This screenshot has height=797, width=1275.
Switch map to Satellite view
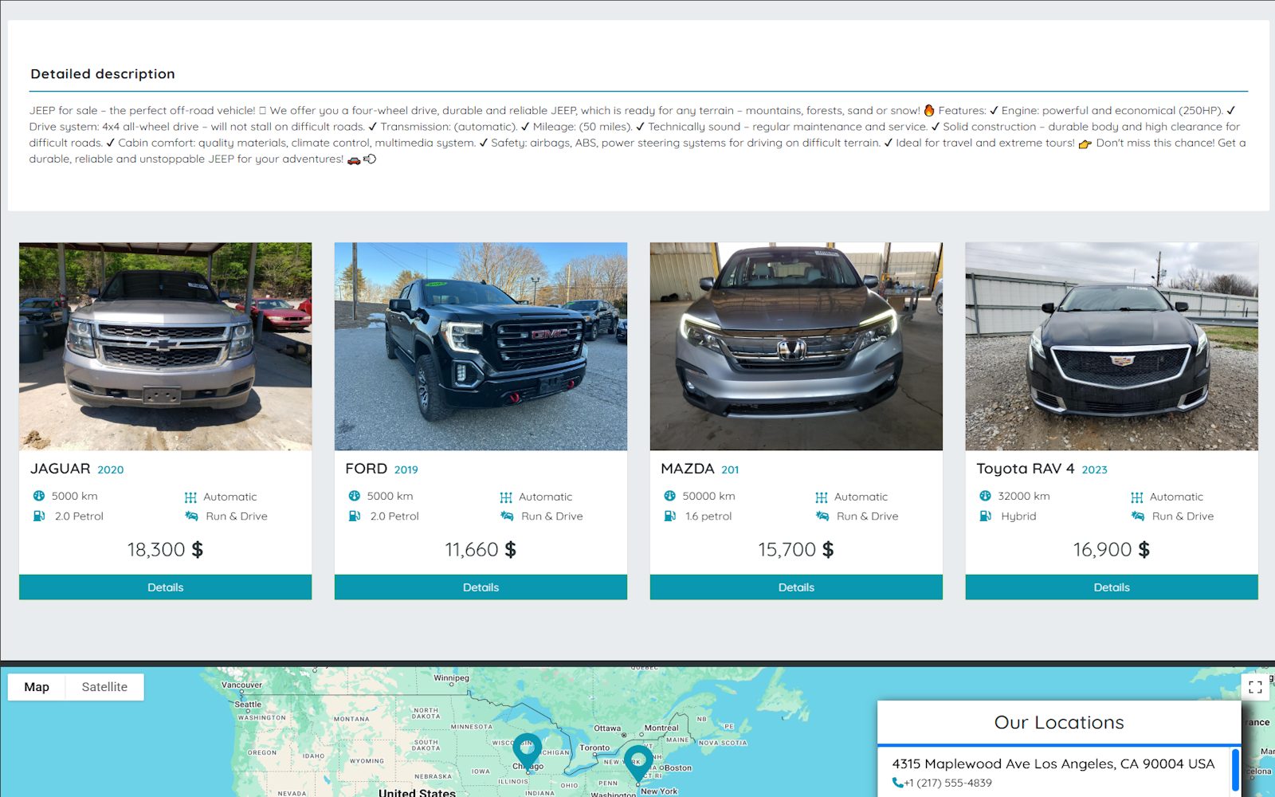104,687
